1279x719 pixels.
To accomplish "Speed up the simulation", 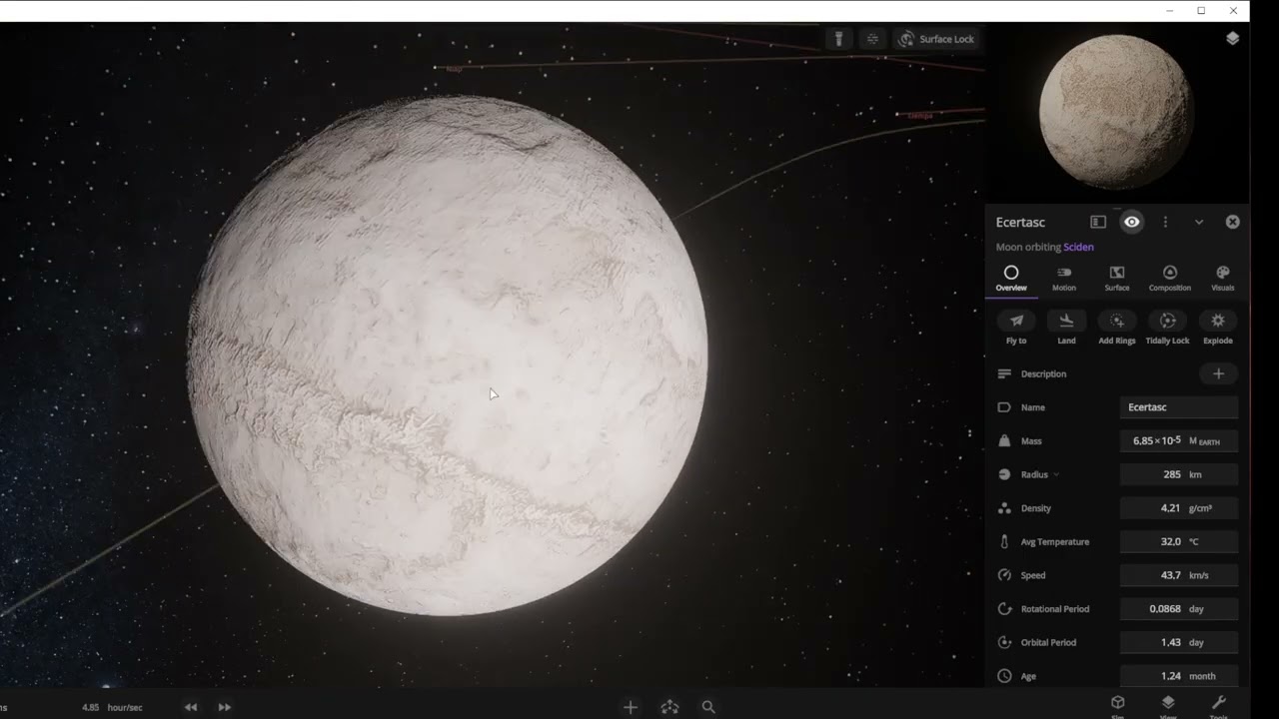I will [x=224, y=707].
